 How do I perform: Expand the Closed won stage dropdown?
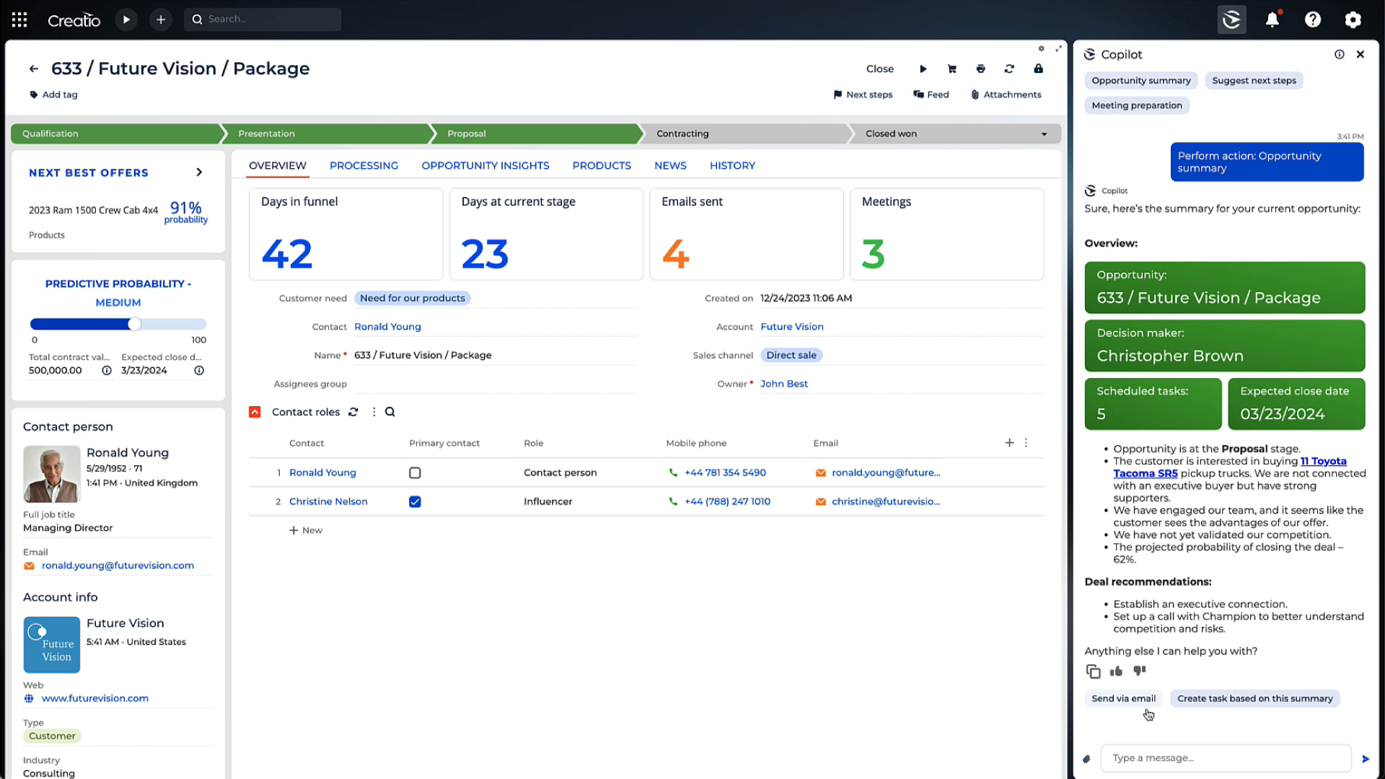pos(1044,134)
